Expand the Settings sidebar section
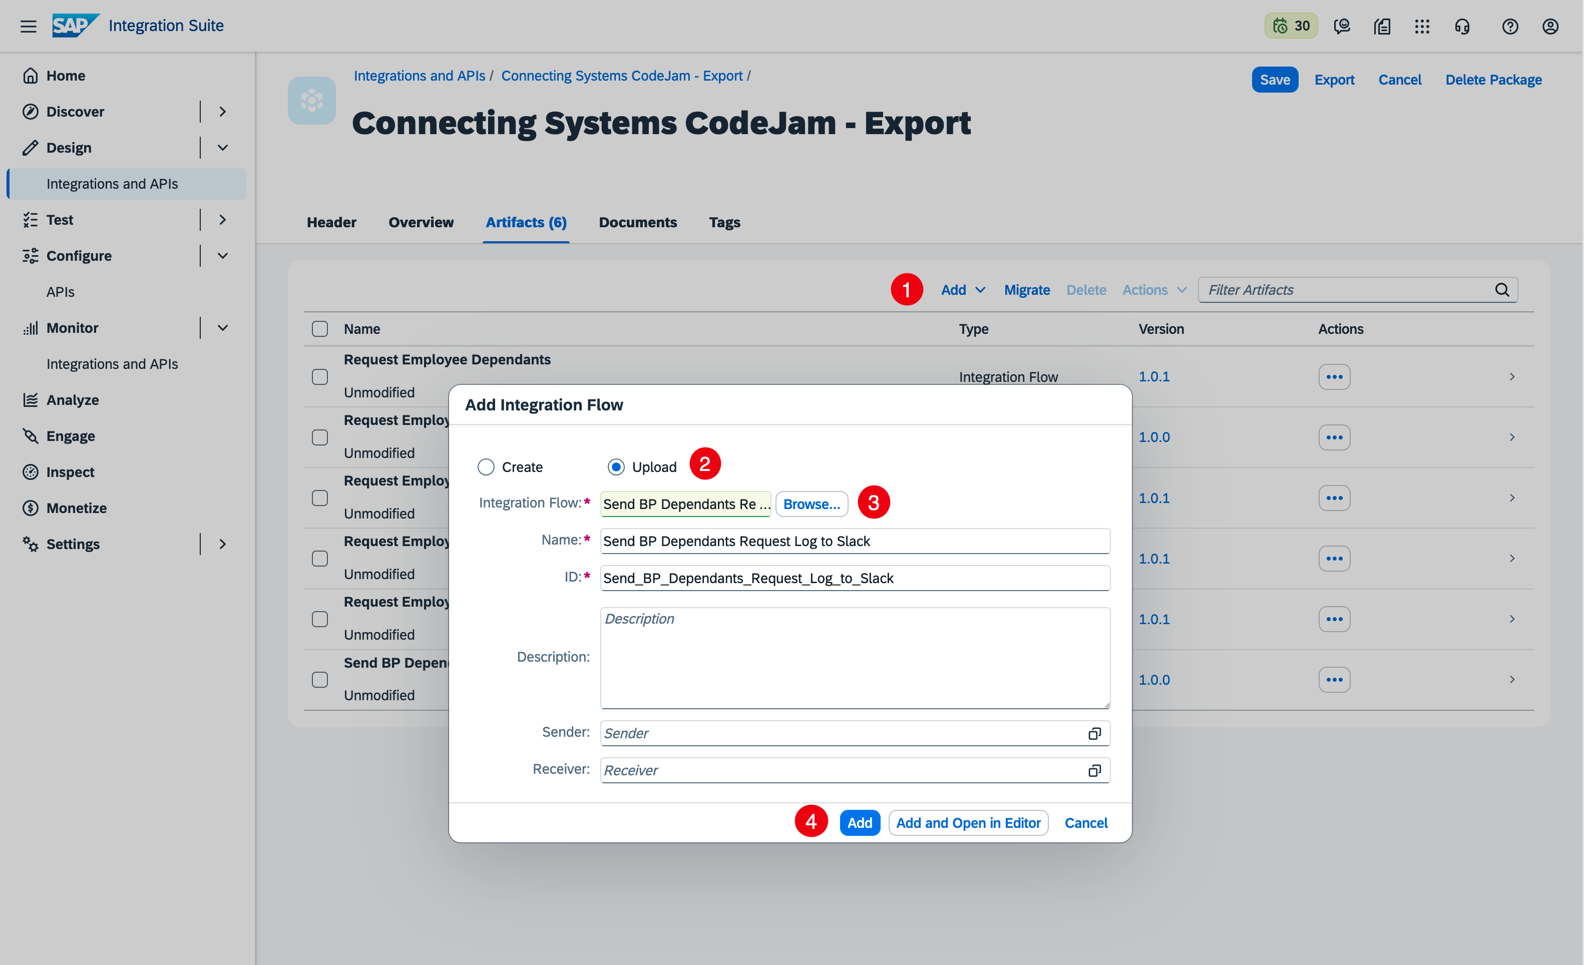1584x965 pixels. click(x=222, y=544)
